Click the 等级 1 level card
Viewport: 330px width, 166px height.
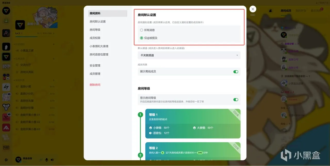193,124
